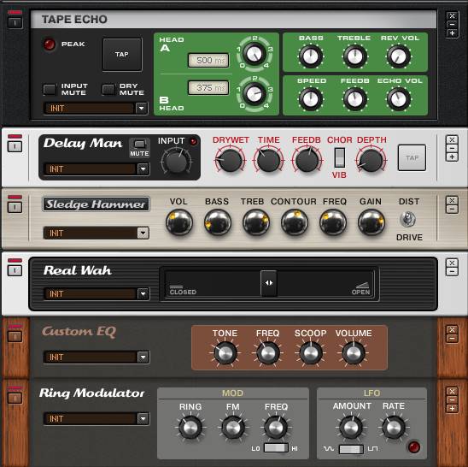Image resolution: width=468 pixels, height=467 pixels.
Task: Toggle the Tape Echo INPUT MUTE switch
Action: pos(50,90)
